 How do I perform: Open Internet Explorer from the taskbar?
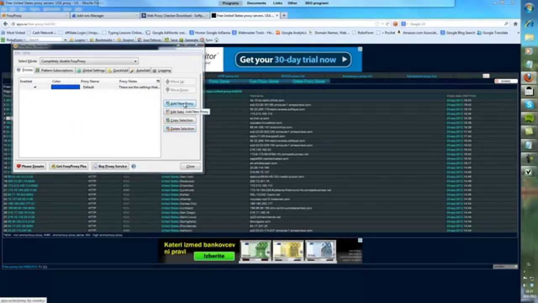[x=529, y=24]
